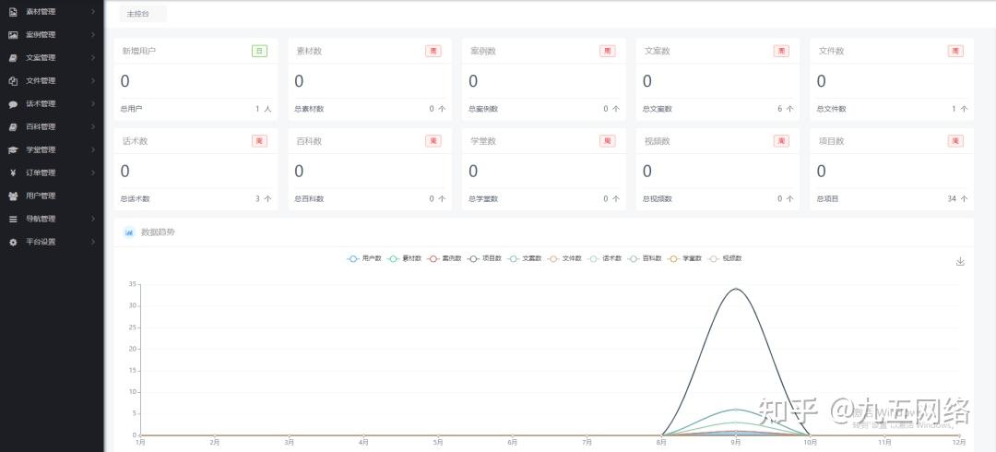Screen dimensions: 996x452
Task: Click the 周 badge on 视频数 card
Action: coord(781,141)
